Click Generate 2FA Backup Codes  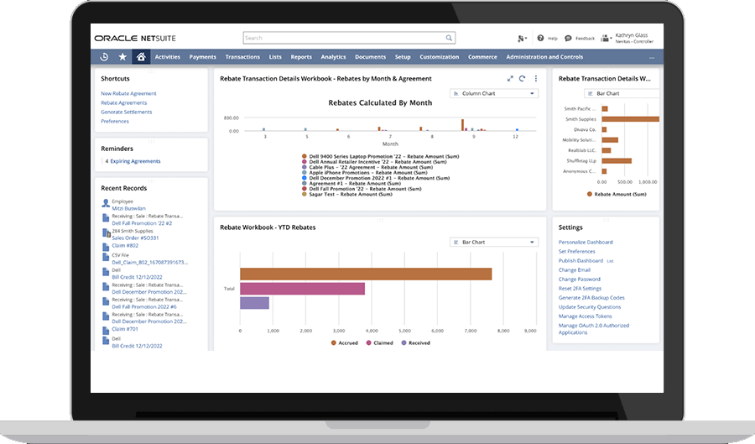[x=591, y=298]
